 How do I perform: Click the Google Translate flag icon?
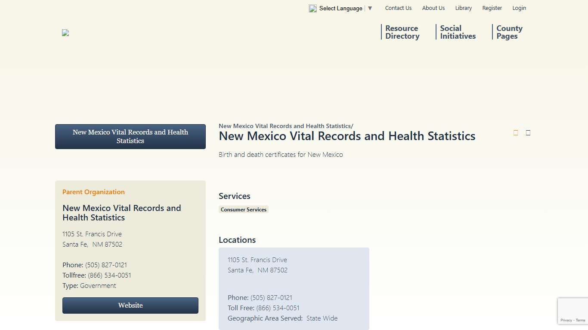[313, 8]
